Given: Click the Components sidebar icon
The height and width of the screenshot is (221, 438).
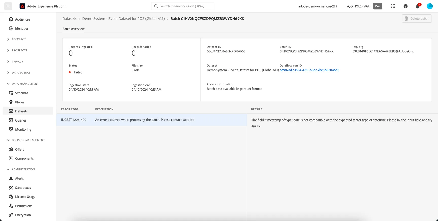Looking at the screenshot, I should (x=11, y=158).
